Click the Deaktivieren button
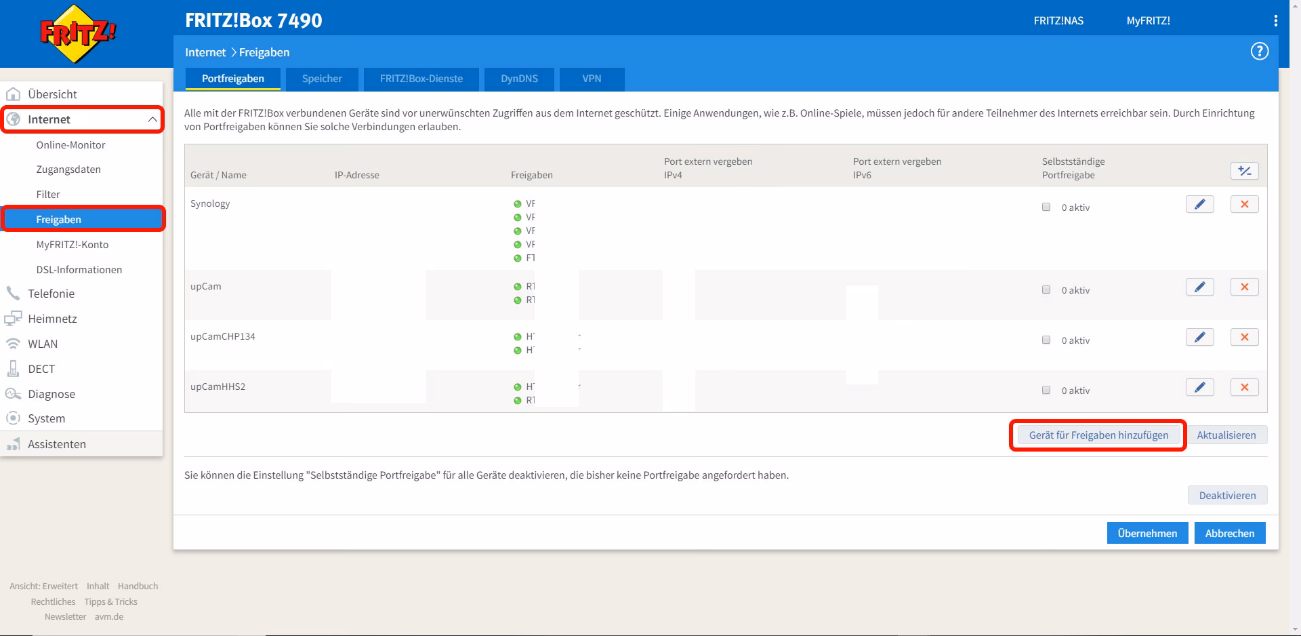The image size is (1301, 636). pos(1227,496)
